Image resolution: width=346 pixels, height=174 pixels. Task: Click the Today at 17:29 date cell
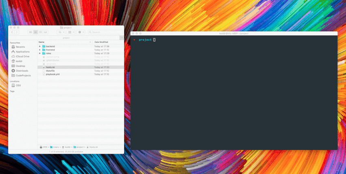102,53
